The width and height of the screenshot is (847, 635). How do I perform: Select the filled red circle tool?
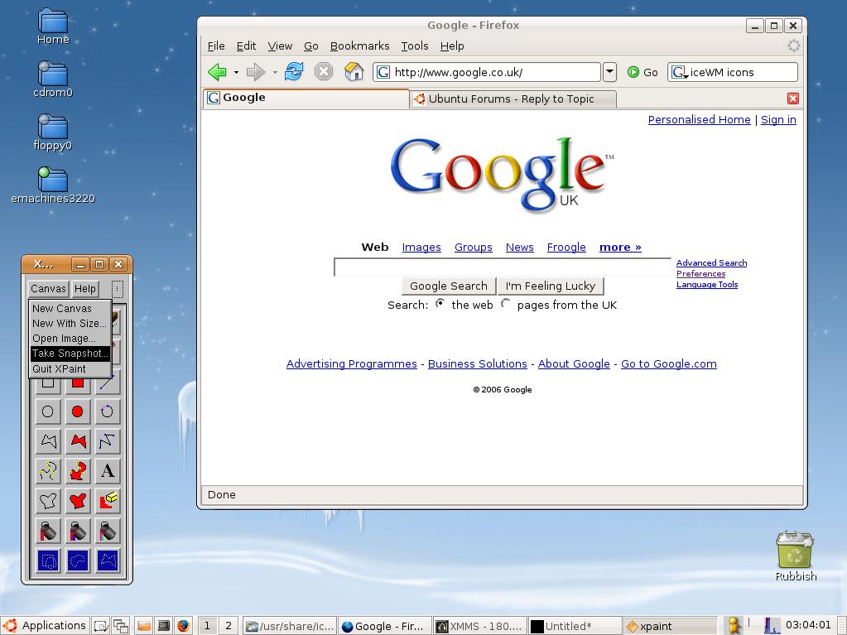pyautogui.click(x=77, y=412)
